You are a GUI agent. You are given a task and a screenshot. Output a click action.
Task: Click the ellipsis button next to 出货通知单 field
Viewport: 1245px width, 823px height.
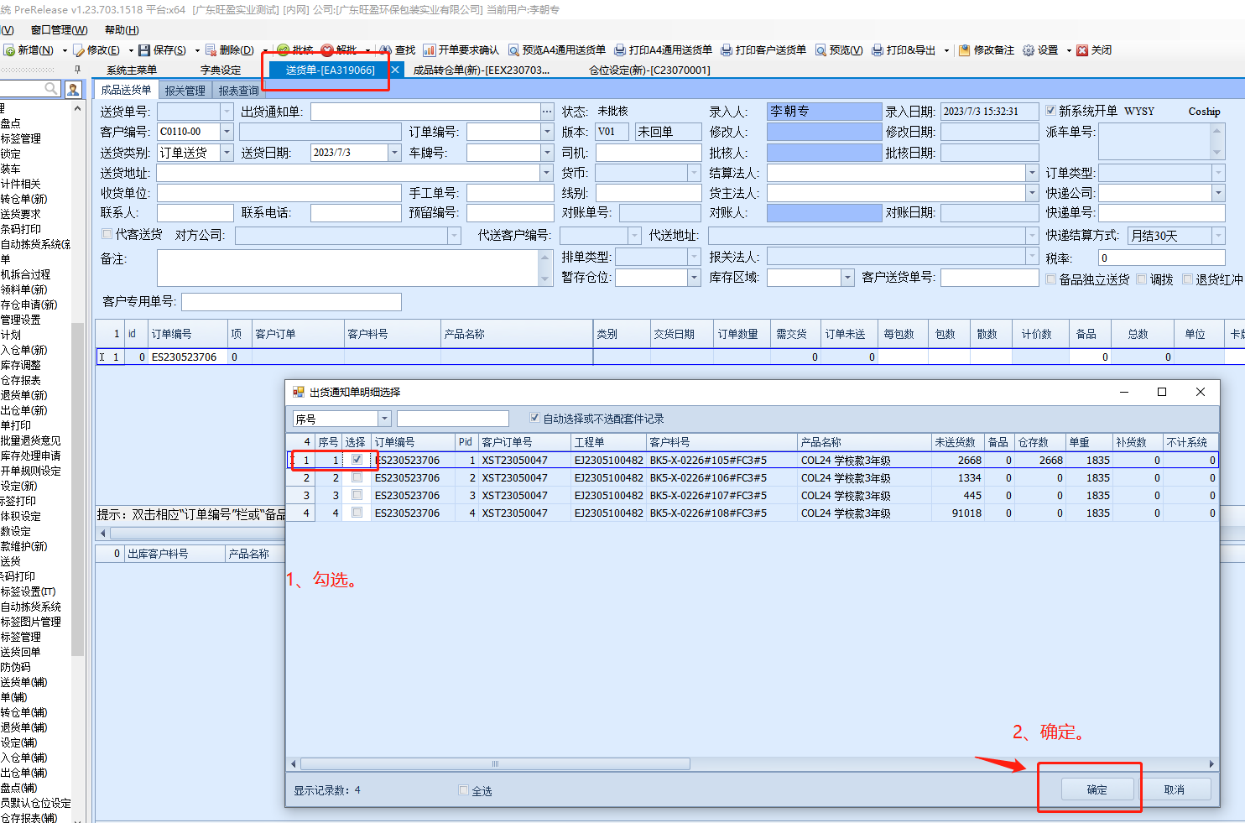pos(548,112)
